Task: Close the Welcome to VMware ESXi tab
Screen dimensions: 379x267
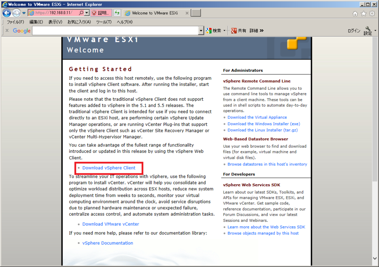Action: coord(187,13)
